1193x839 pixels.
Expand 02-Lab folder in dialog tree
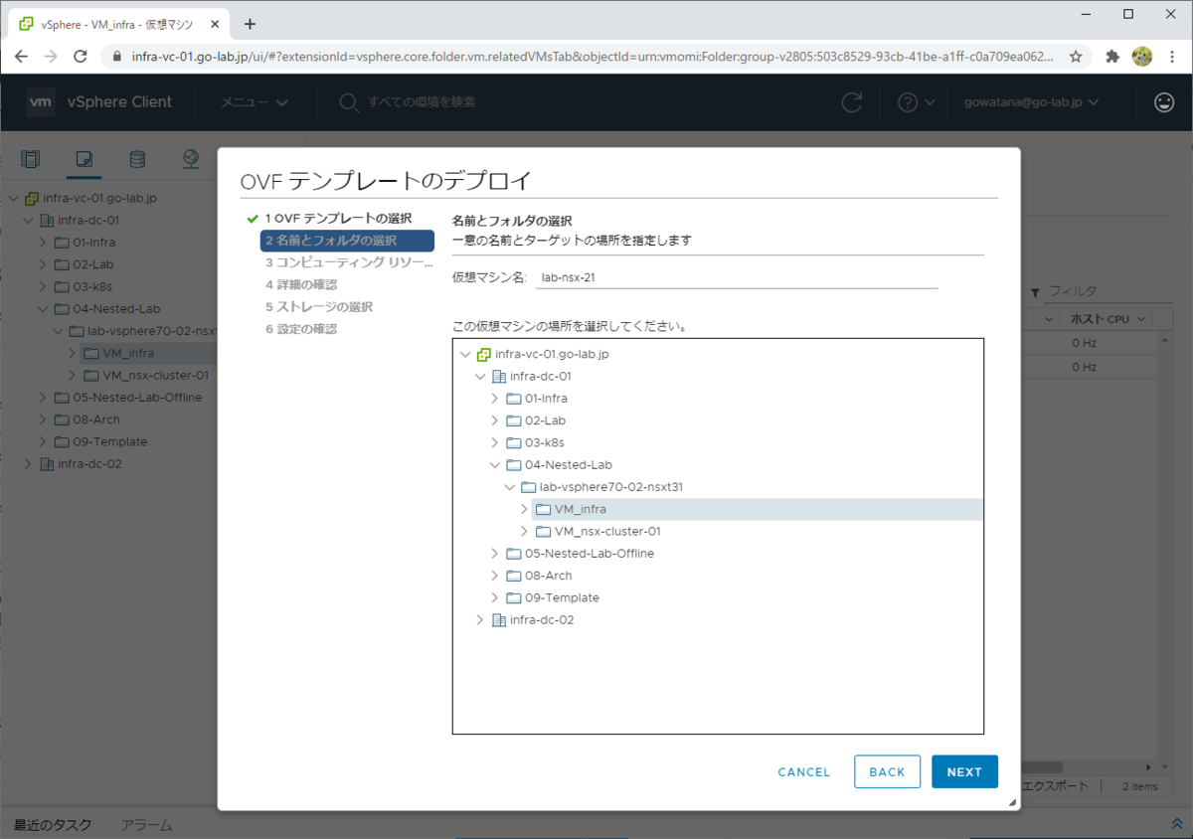[x=495, y=420]
